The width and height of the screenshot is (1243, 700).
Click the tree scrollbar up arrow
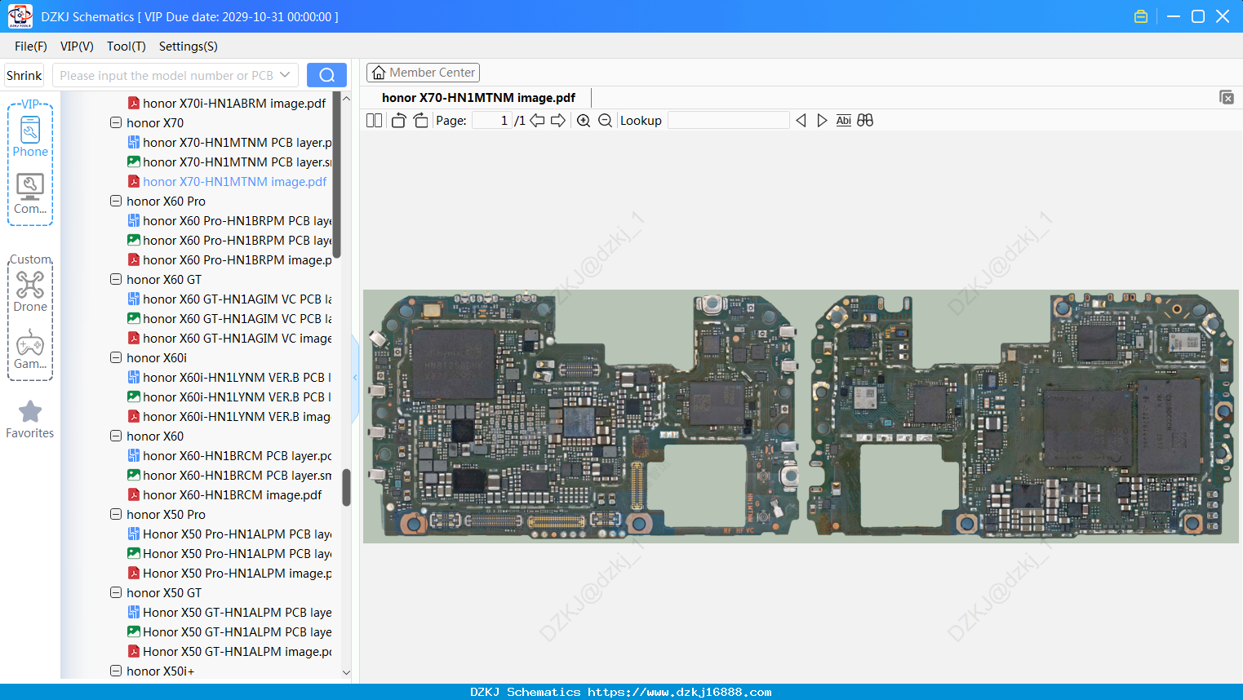point(346,99)
